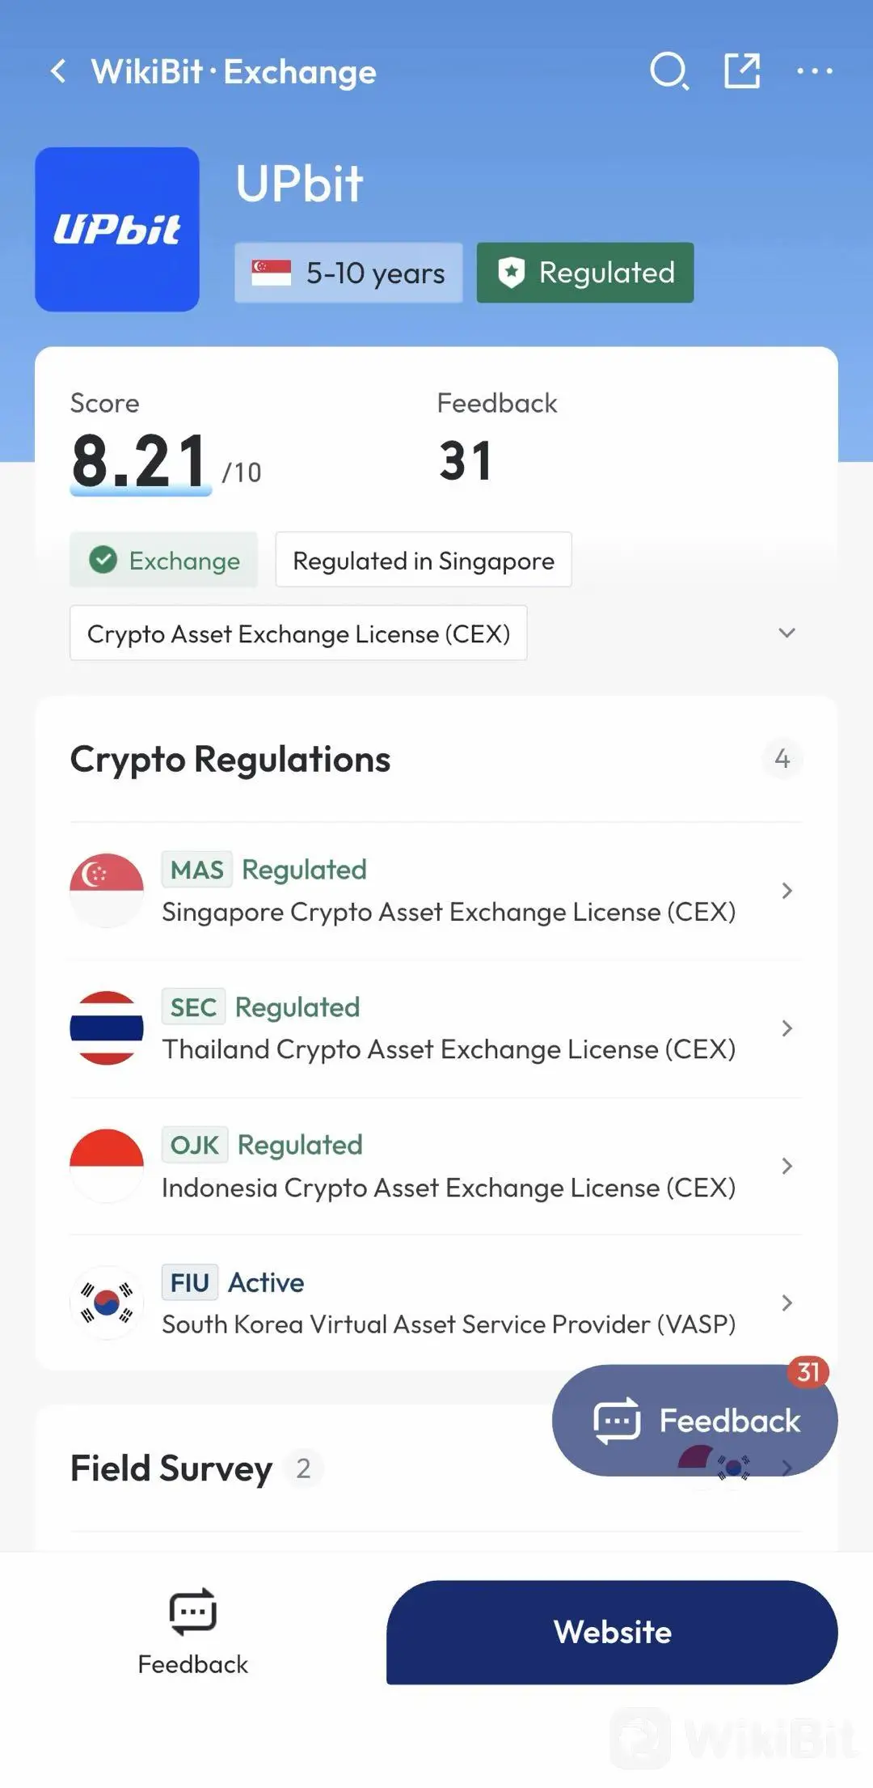This screenshot has width=873, height=1788.
Task: Tap the share/external link icon
Action: click(742, 70)
